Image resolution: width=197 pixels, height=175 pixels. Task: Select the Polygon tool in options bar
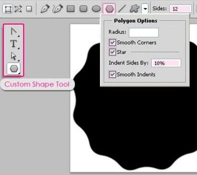pyautogui.click(x=109, y=9)
